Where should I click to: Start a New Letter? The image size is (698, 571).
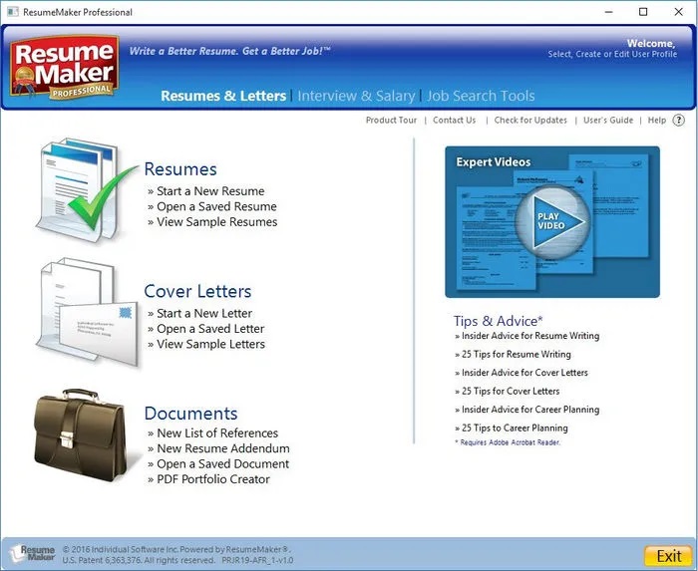coord(204,314)
